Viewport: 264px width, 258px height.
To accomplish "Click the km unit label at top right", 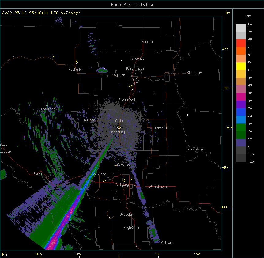I will tap(228, 13).
